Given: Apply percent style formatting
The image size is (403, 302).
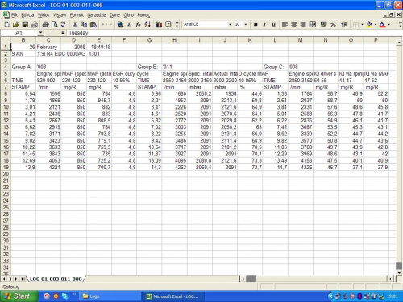Looking at the screenshot, I should (x=333, y=24).
